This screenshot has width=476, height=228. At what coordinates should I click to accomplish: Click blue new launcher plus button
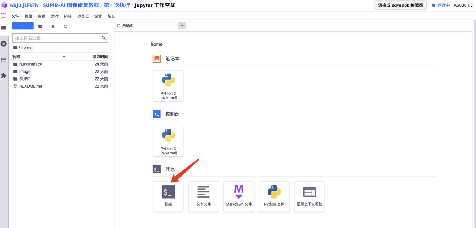coord(23,26)
